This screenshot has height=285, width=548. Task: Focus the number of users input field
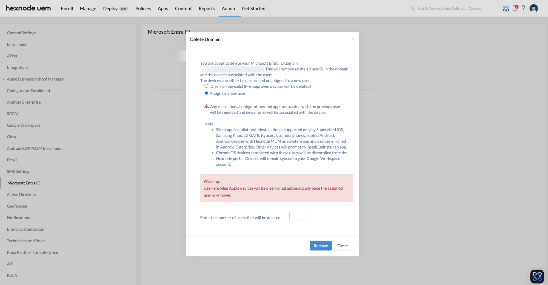pos(299,216)
